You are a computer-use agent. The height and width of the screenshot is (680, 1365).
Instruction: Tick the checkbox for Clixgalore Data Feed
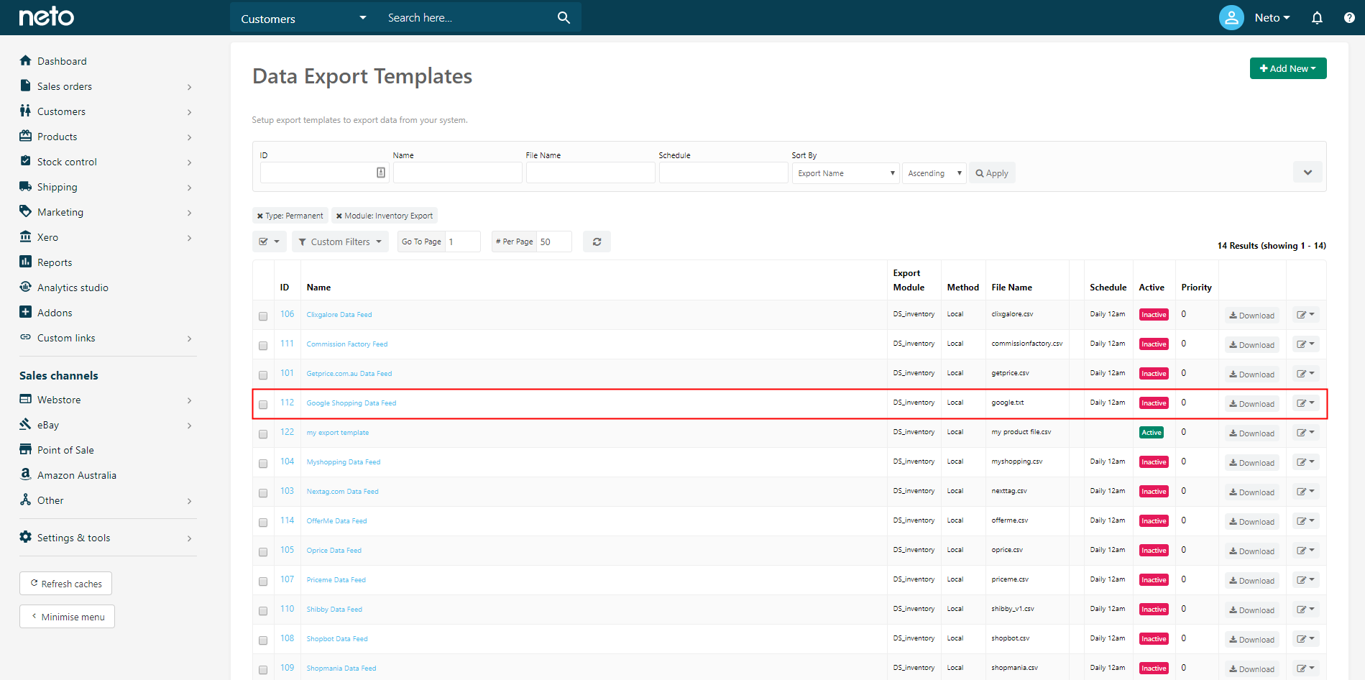coord(263,316)
